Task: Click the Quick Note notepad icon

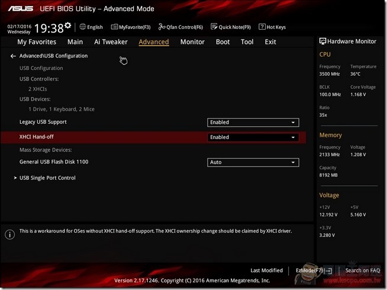Action: 214,27
